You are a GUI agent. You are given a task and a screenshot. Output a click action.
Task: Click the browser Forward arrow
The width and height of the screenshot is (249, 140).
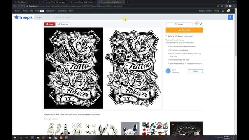pyautogui.click(x=19, y=6)
